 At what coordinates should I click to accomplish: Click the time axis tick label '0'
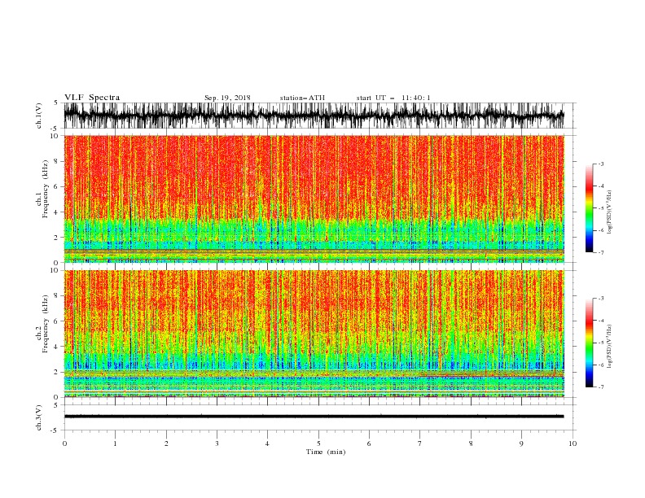(x=64, y=443)
